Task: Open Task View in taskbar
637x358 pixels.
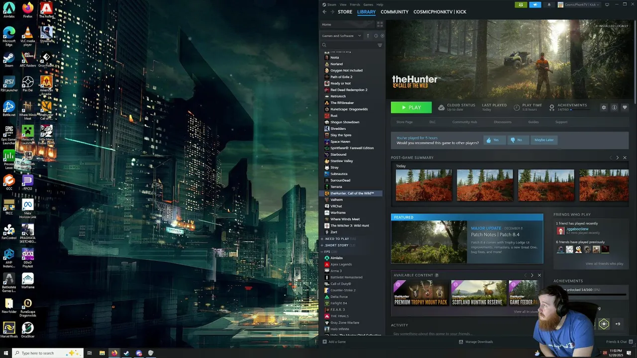Action: pos(90,353)
